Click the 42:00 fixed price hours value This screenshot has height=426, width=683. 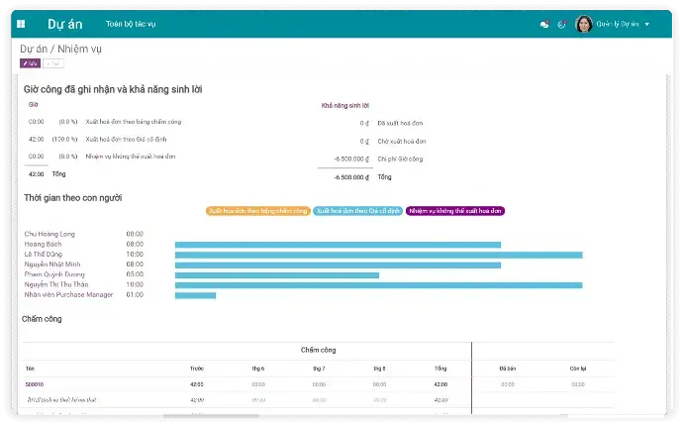click(x=36, y=139)
